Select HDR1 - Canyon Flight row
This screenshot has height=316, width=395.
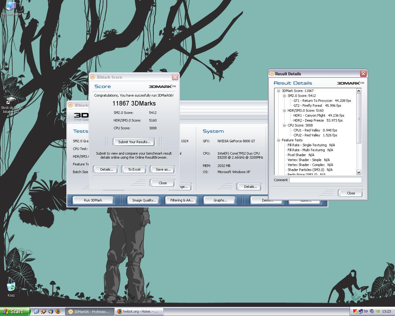coord(319,115)
